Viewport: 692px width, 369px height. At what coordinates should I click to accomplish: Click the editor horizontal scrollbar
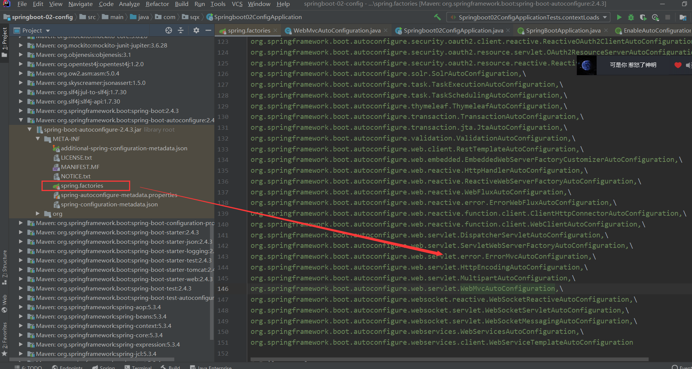click(x=449, y=360)
